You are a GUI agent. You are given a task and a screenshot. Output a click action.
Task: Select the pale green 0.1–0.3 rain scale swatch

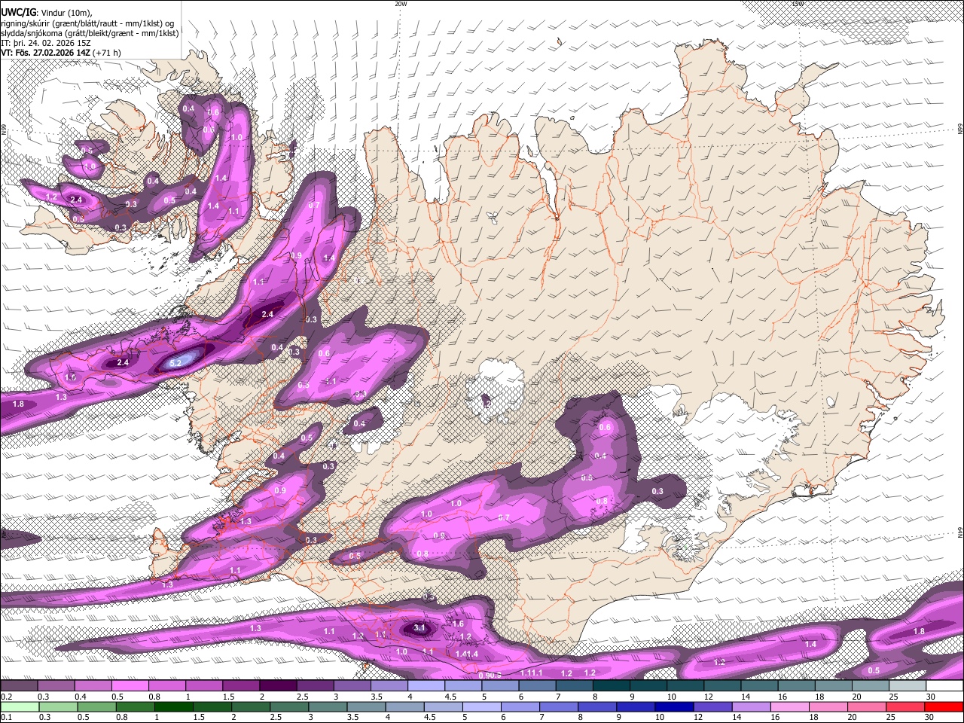click(19, 706)
